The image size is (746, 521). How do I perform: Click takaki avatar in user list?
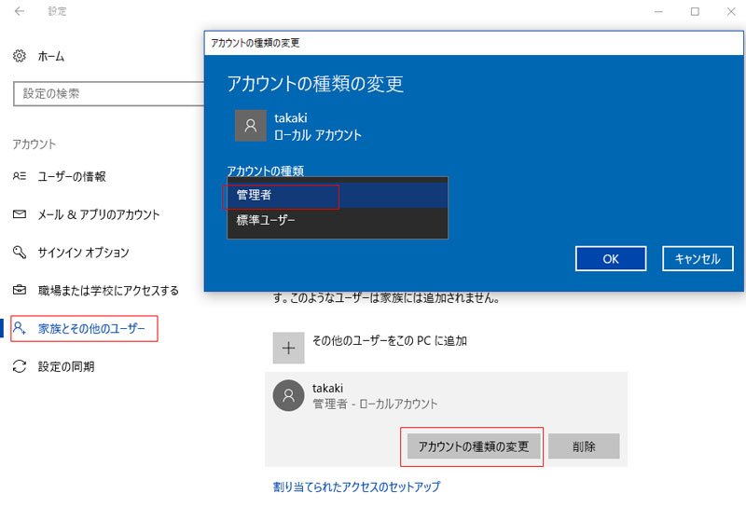tap(288, 395)
